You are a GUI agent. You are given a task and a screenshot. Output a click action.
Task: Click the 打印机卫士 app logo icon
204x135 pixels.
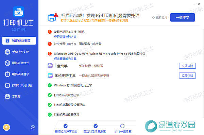19,12
